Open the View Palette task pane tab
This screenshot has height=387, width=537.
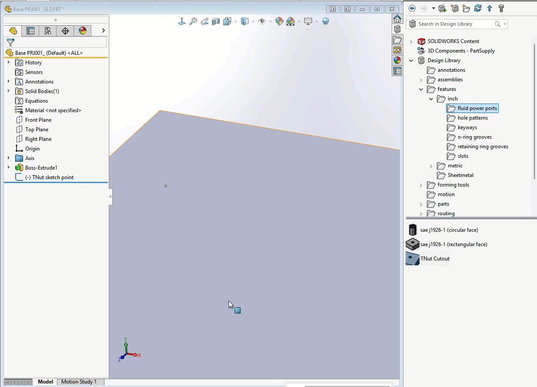(397, 50)
